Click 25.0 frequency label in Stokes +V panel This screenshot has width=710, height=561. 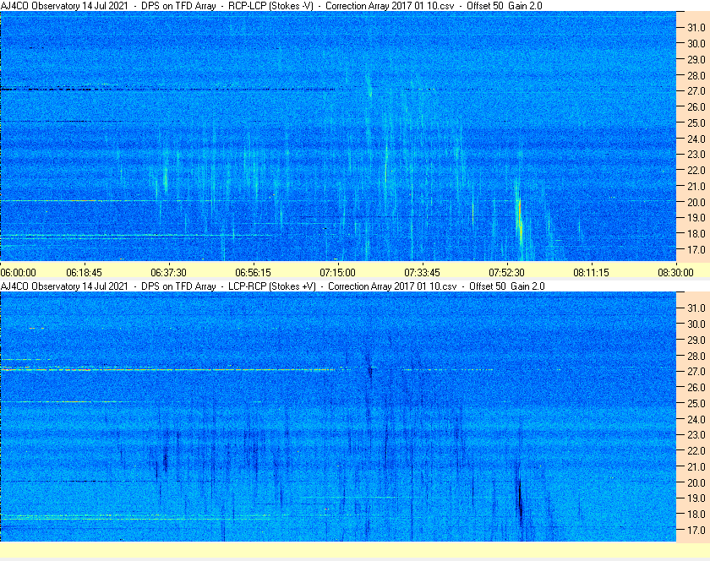(696, 403)
